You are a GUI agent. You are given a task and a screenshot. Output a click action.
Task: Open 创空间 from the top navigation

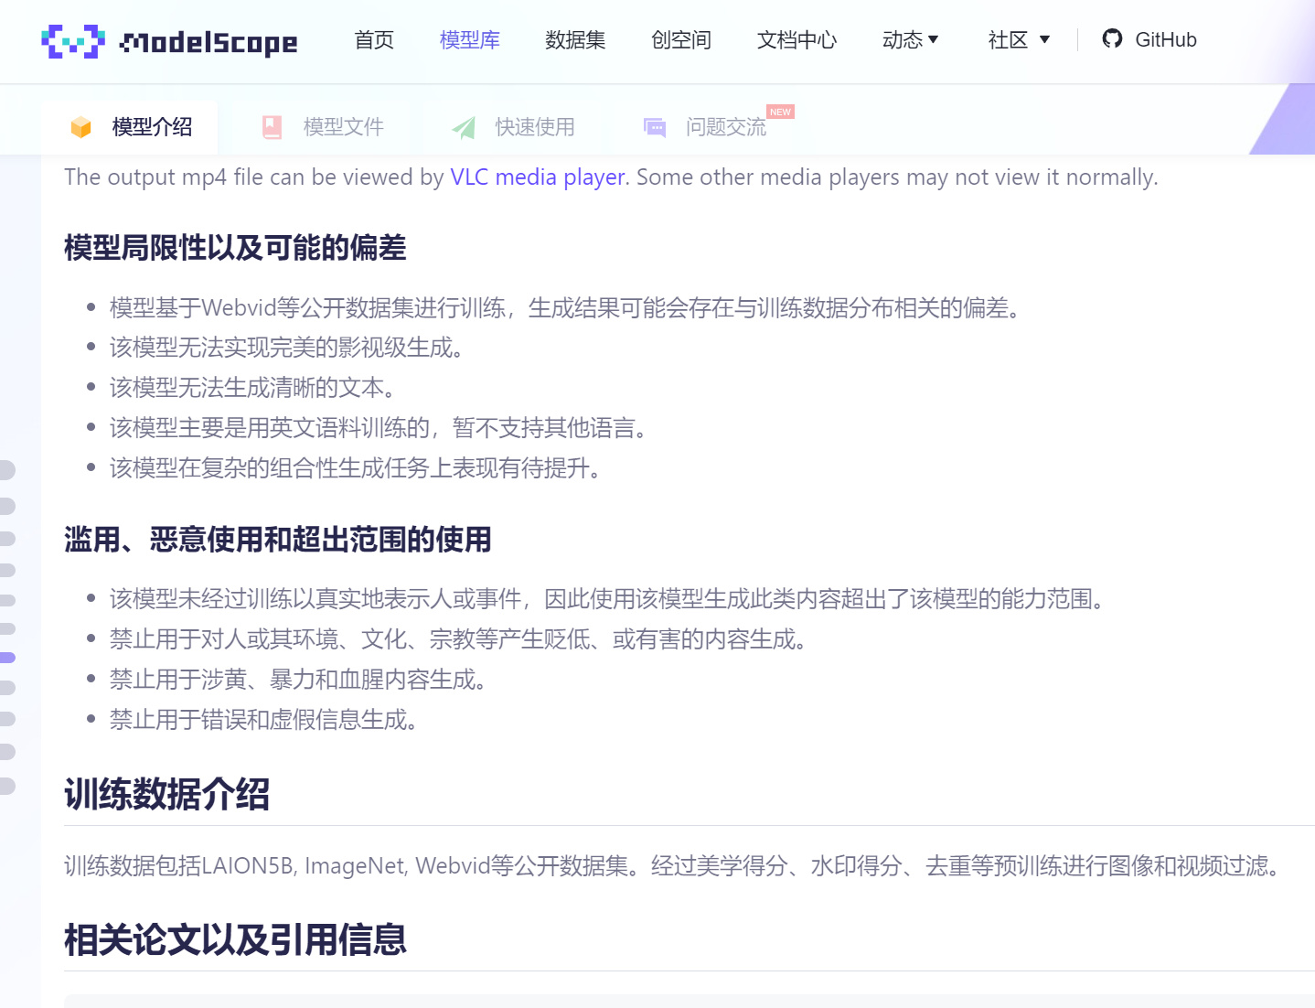[x=680, y=39]
